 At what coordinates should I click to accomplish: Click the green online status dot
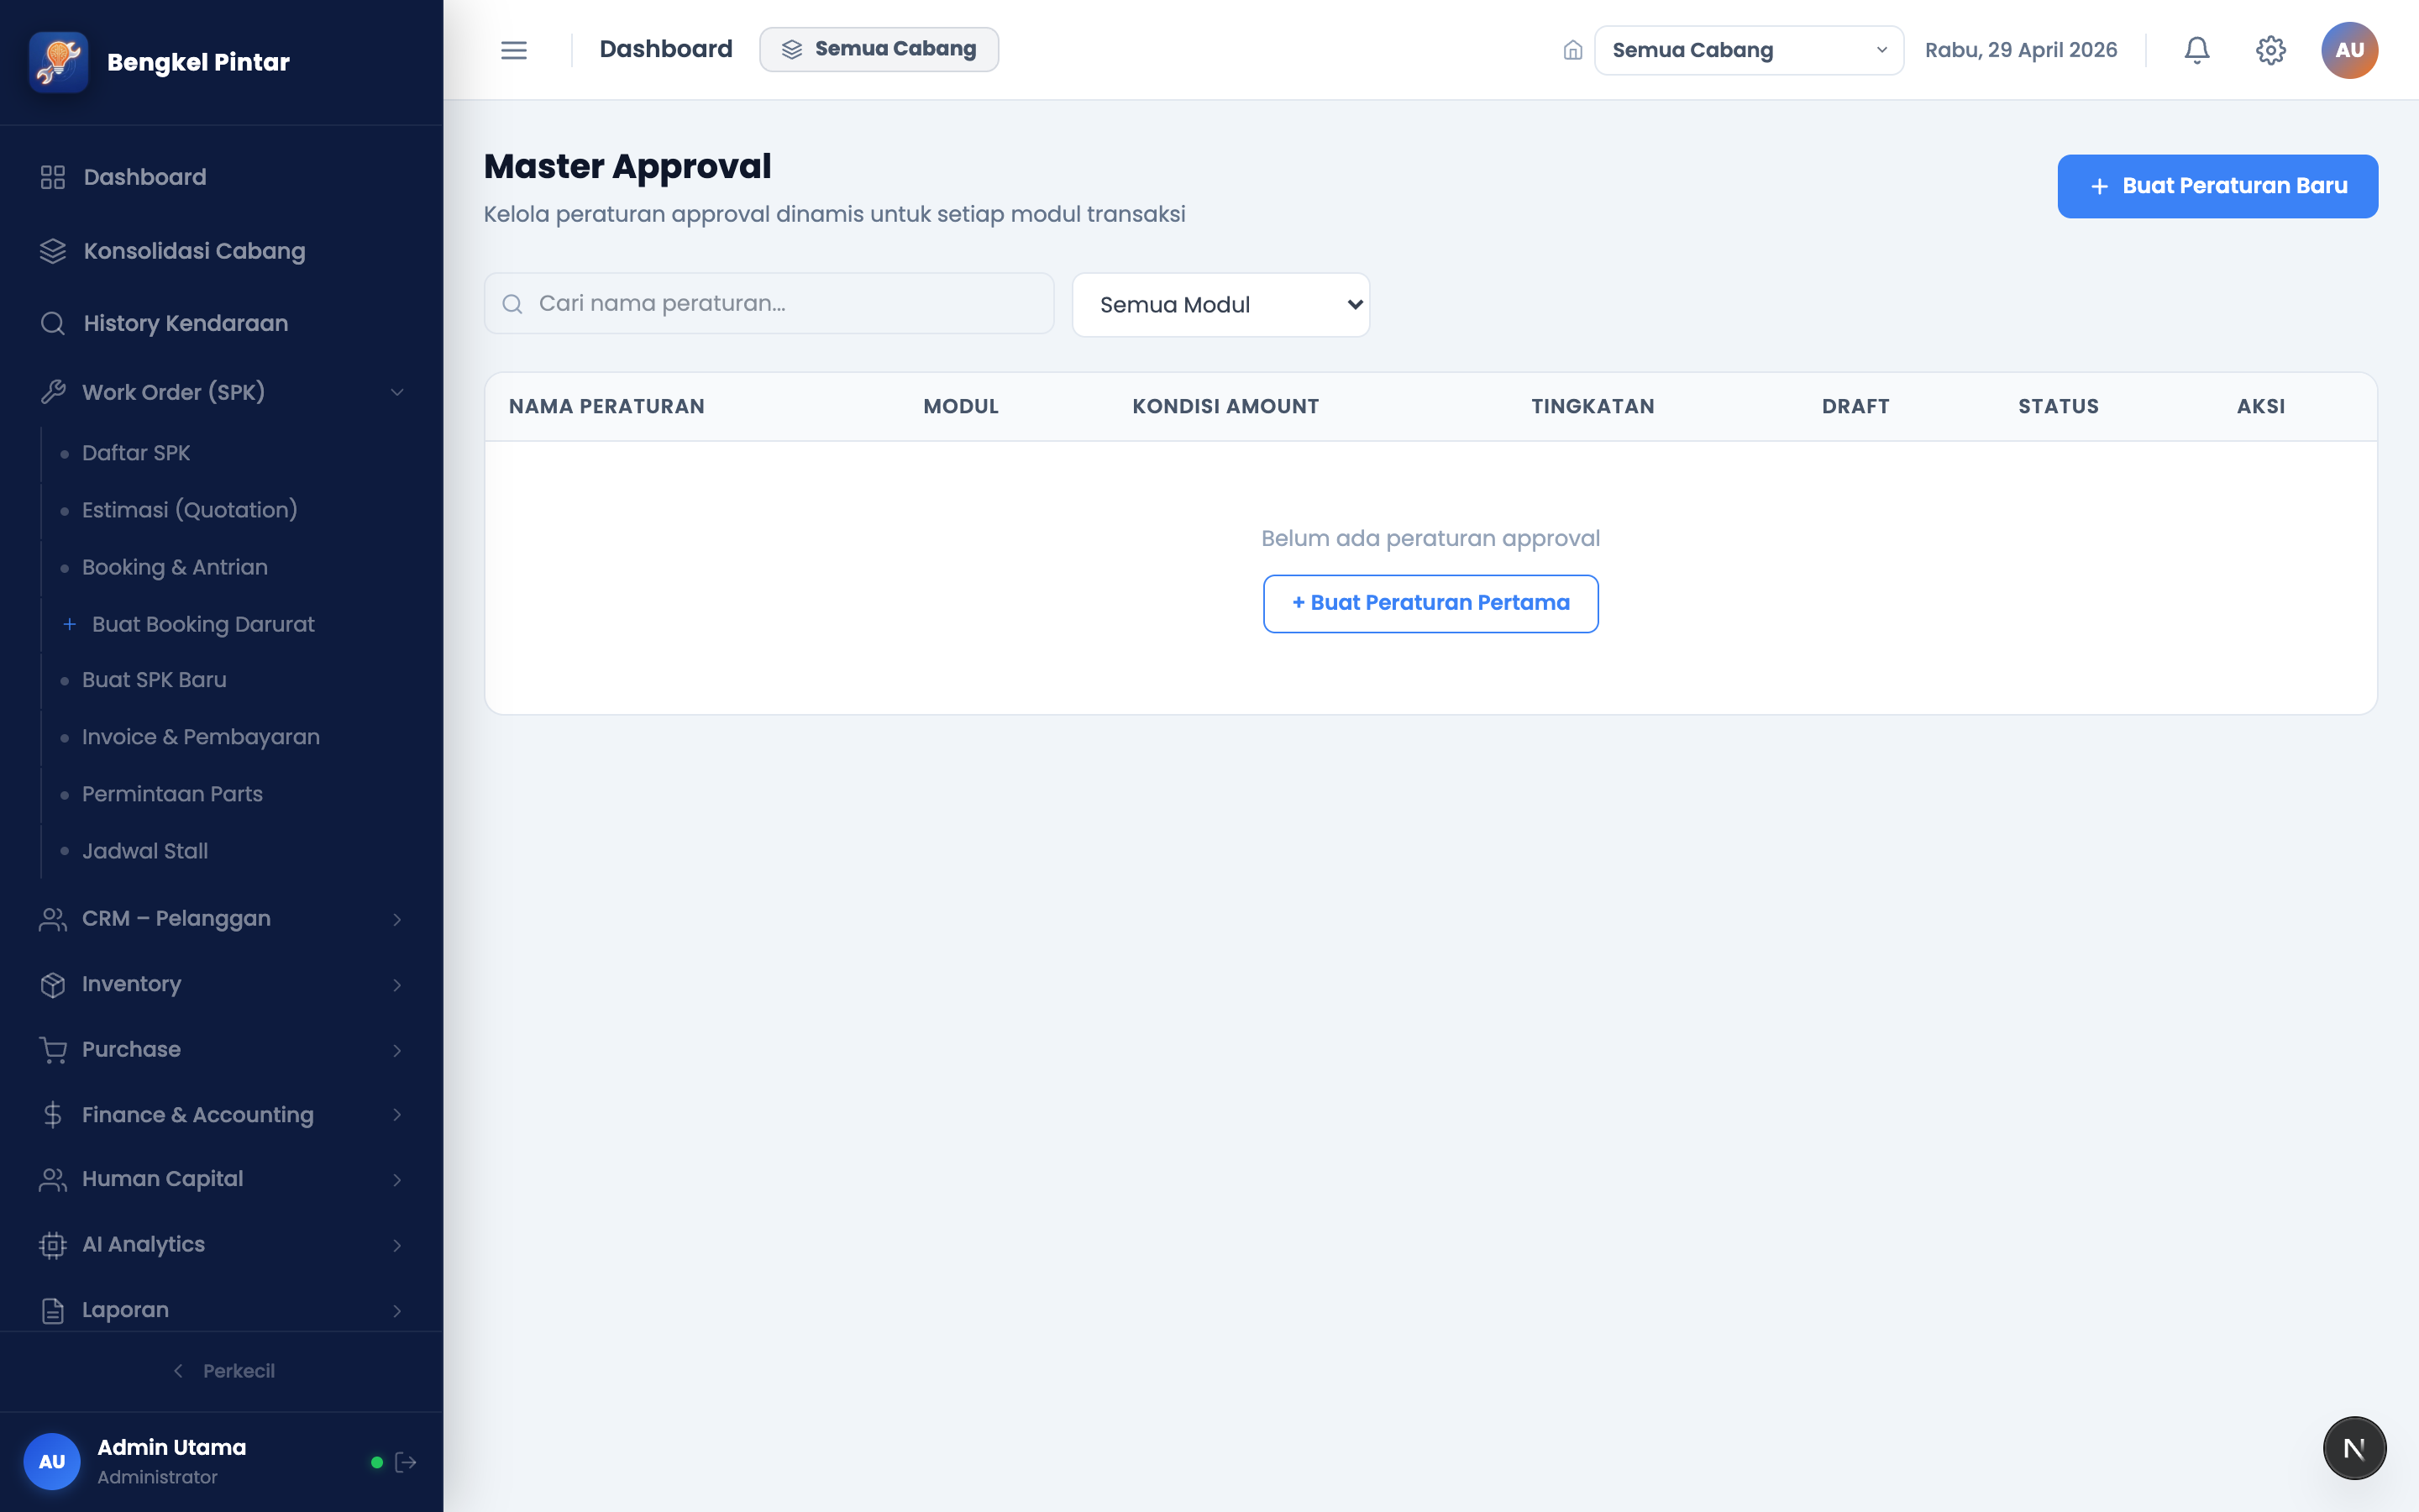coord(377,1462)
